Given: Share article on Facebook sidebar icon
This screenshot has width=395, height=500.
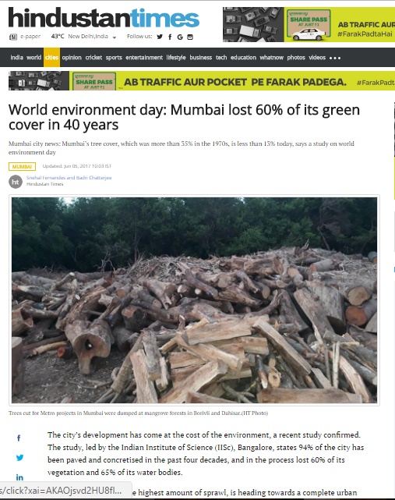Looking at the screenshot, I should [x=19, y=438].
